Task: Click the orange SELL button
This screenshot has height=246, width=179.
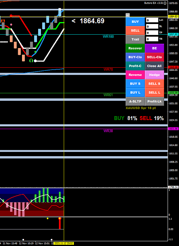Action: click(135, 30)
